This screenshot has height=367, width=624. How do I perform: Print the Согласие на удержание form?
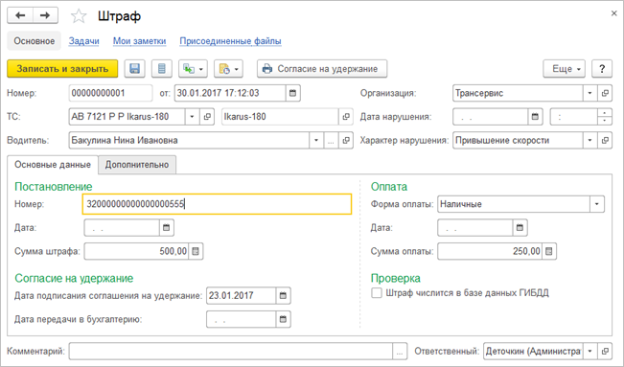click(x=322, y=68)
